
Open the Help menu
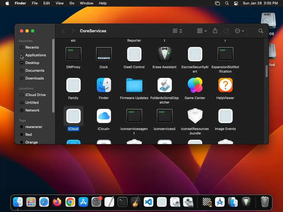pyautogui.click(x=103, y=3)
